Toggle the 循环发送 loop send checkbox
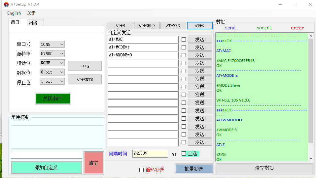Viewport: 316px width, 178px height. click(141, 170)
